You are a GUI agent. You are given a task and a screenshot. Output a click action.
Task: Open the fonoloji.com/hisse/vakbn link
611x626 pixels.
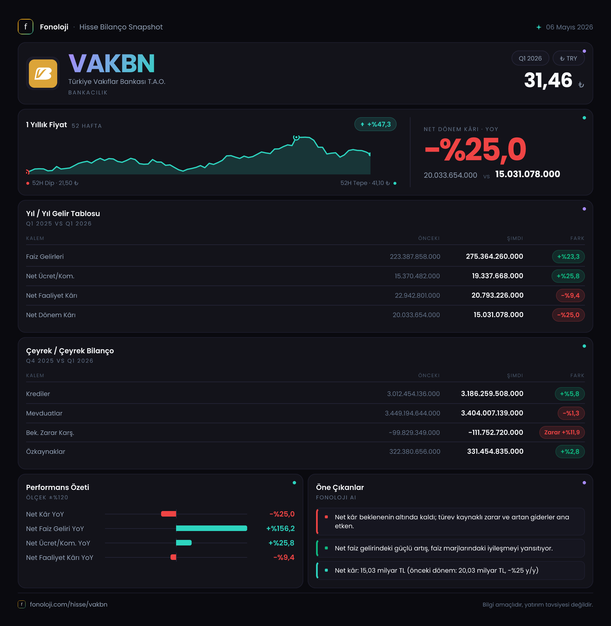pyautogui.click(x=69, y=604)
